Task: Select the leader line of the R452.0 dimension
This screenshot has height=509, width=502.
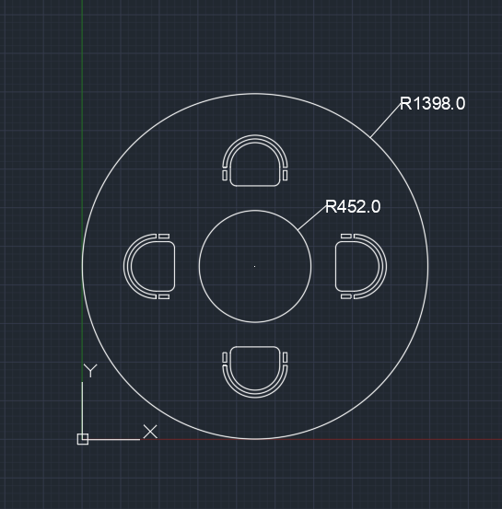Action: click(312, 218)
